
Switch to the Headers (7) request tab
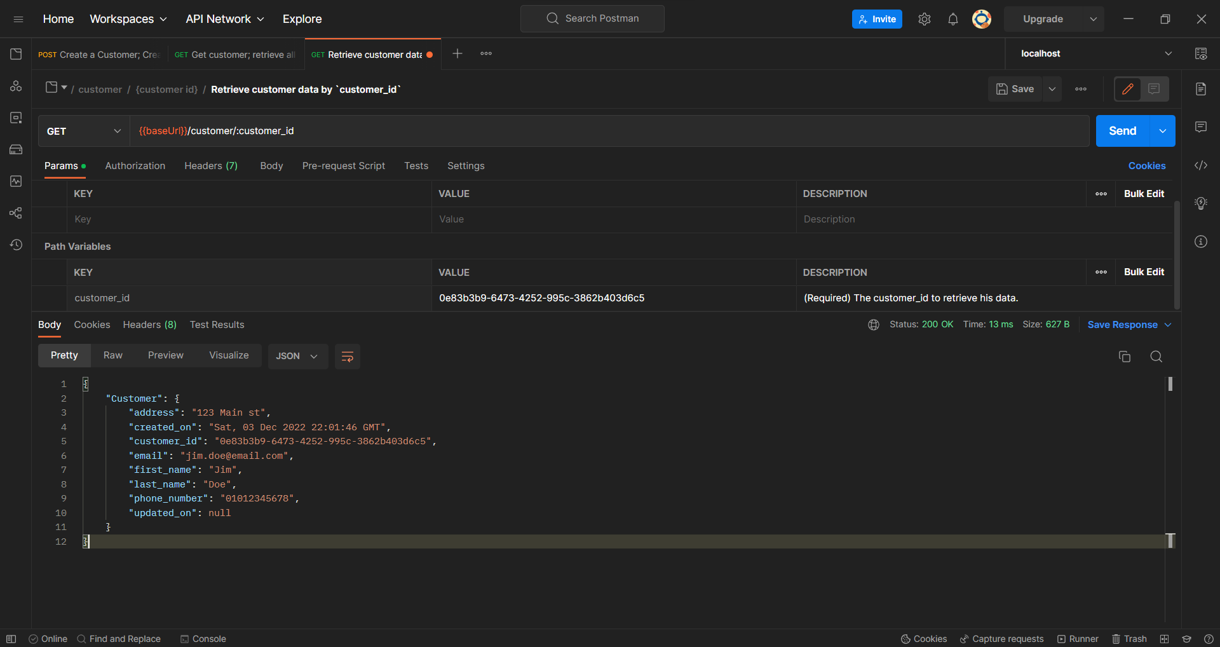tap(211, 166)
